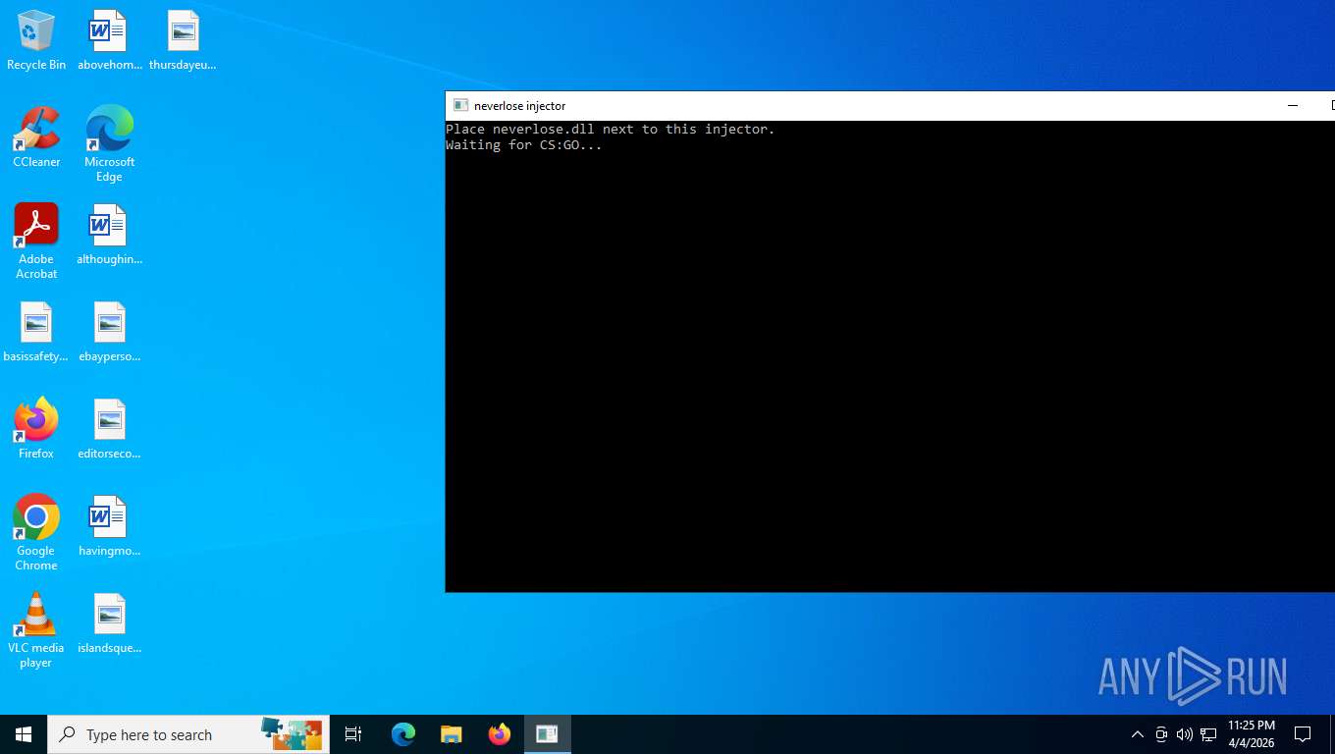Click the neverlose injector window system icon

point(460,105)
